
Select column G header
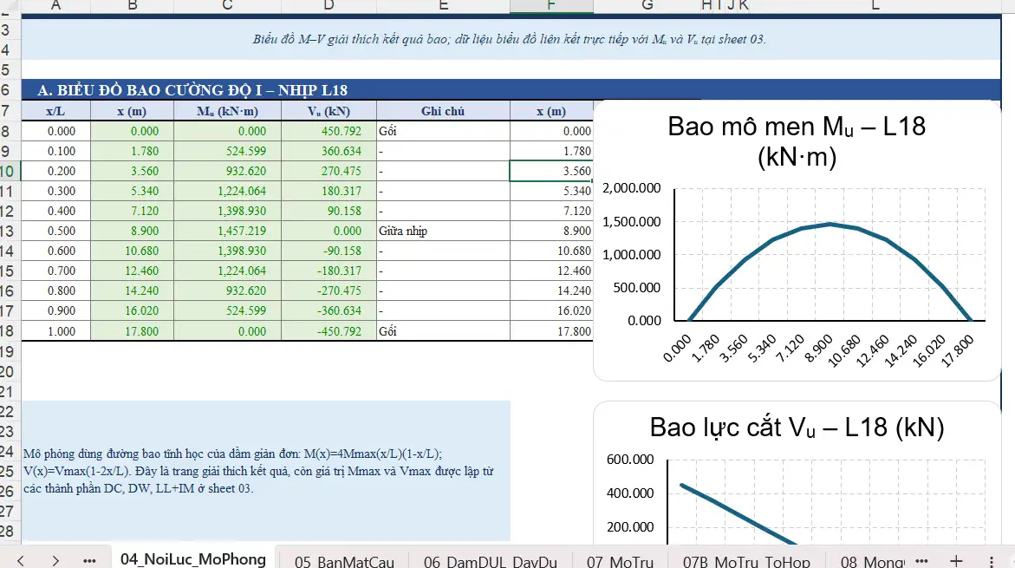(647, 6)
